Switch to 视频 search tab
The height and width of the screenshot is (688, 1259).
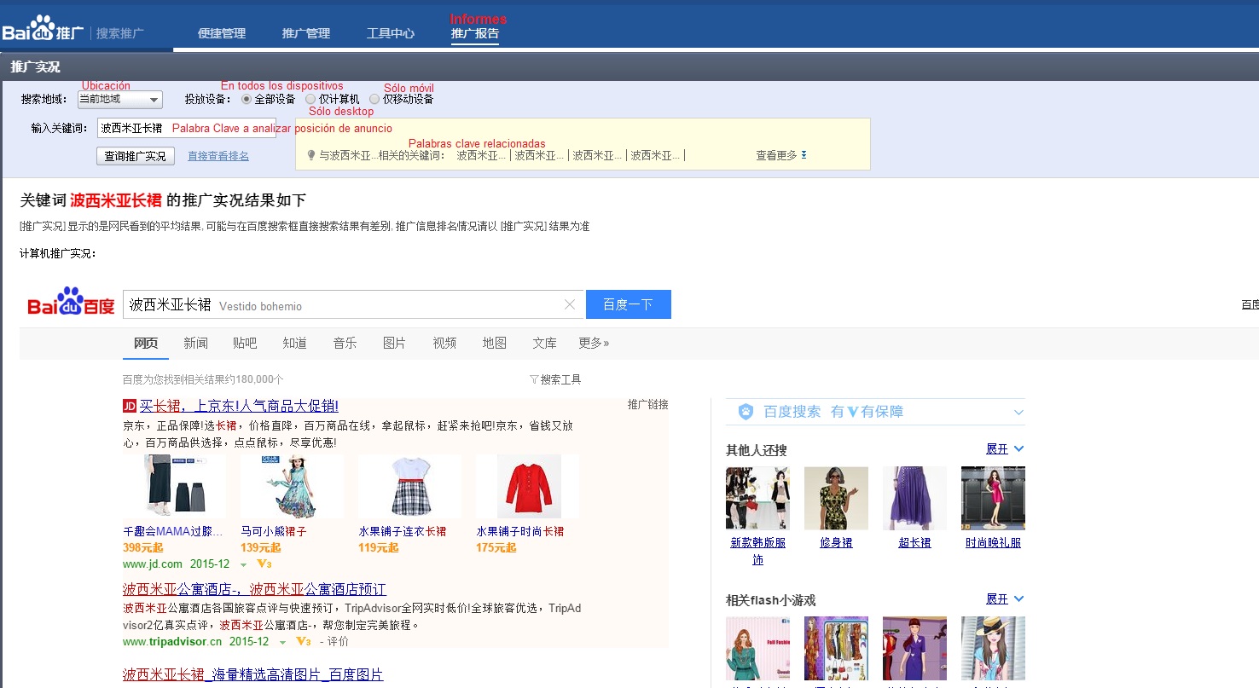point(444,343)
